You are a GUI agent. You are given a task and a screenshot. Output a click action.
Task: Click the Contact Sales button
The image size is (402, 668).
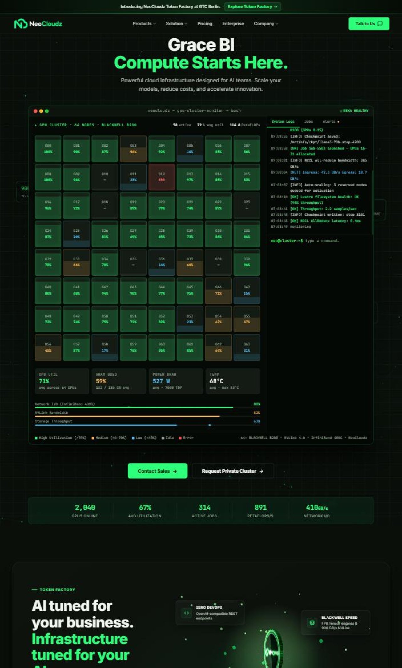(157, 471)
